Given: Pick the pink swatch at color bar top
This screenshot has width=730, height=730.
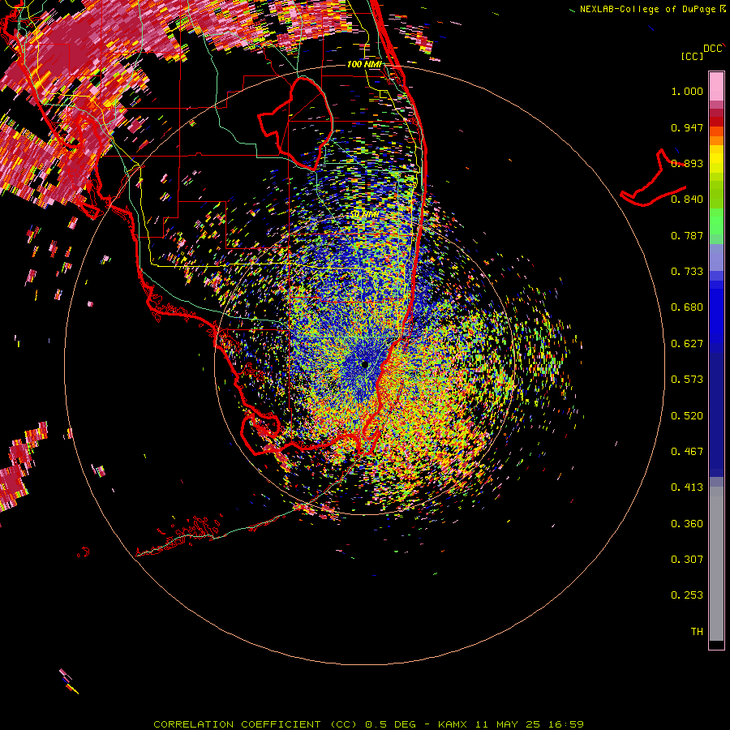Looking at the screenshot, I should pyautogui.click(x=716, y=87).
